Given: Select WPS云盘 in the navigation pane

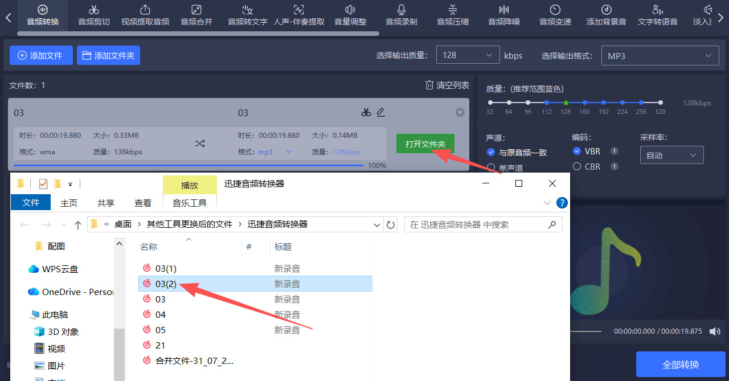Looking at the screenshot, I should click(54, 269).
